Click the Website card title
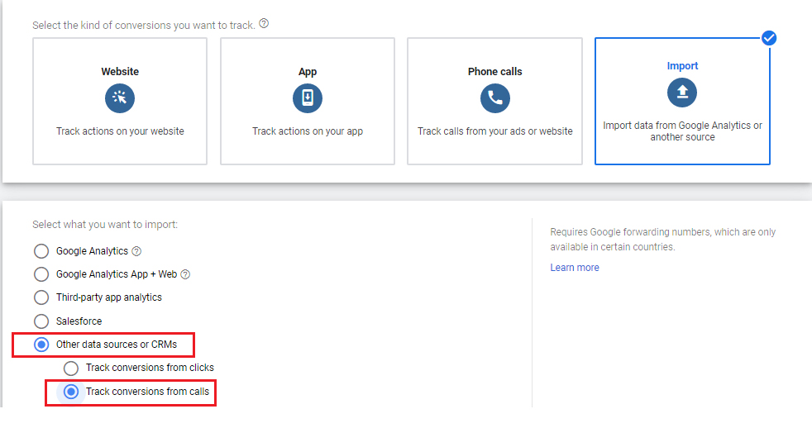This screenshot has width=812, height=428. click(120, 71)
